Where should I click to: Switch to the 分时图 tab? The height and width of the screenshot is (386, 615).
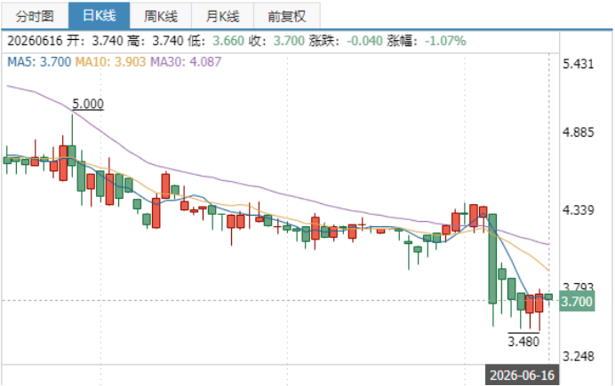click(x=35, y=16)
